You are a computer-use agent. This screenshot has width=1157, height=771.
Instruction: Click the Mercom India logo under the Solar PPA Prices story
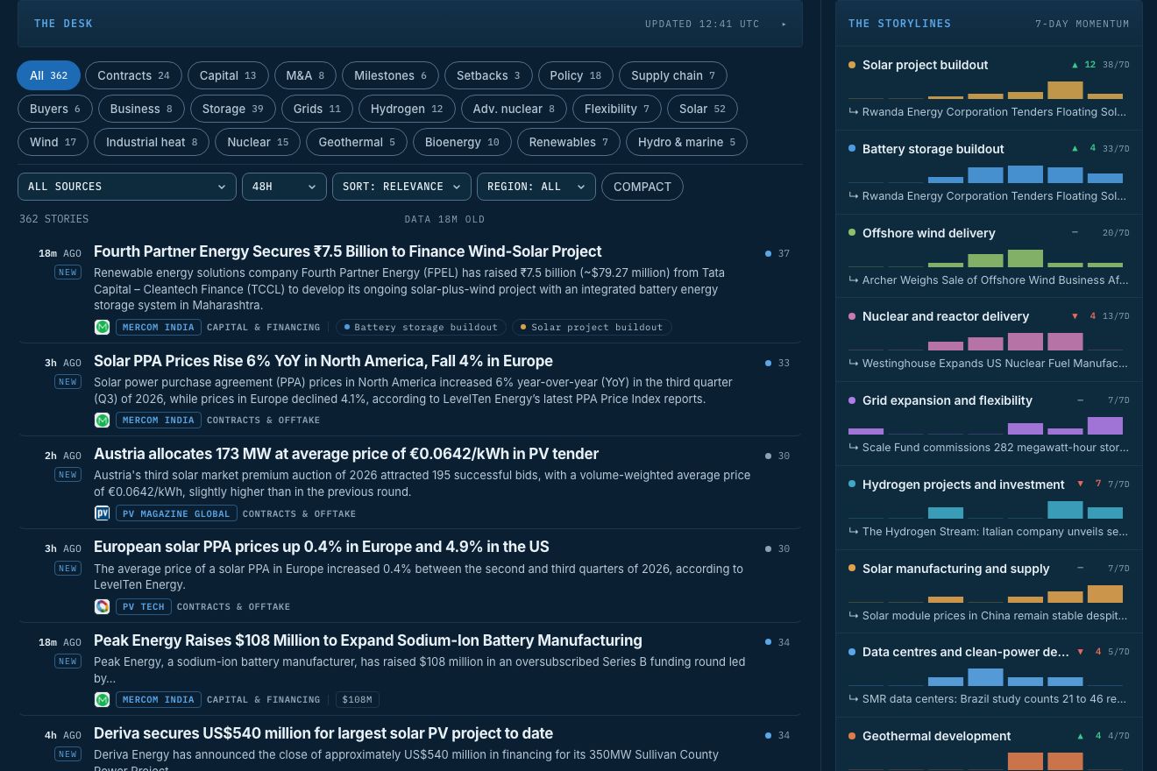103,420
